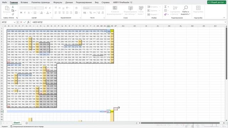Image resolution: width=228 pixels, height=128 pixels.
Task: Click Insert function fx icon
Action: point(28,22)
